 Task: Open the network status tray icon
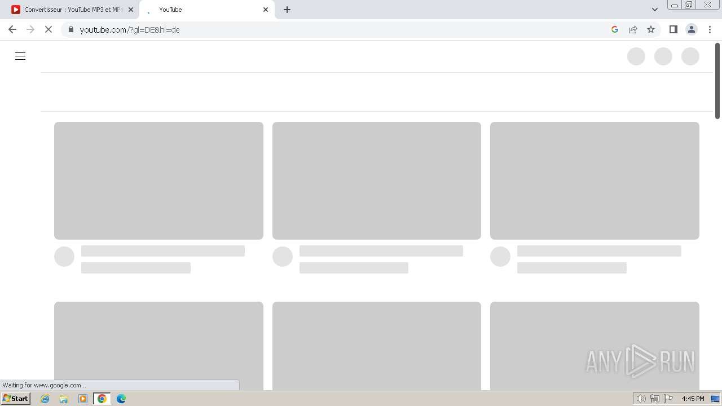(x=654, y=399)
